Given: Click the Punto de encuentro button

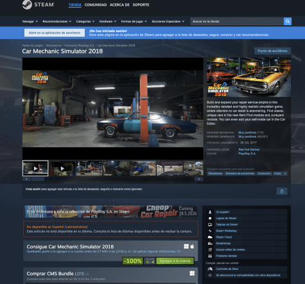Looking at the screenshot, I should point(272,51).
